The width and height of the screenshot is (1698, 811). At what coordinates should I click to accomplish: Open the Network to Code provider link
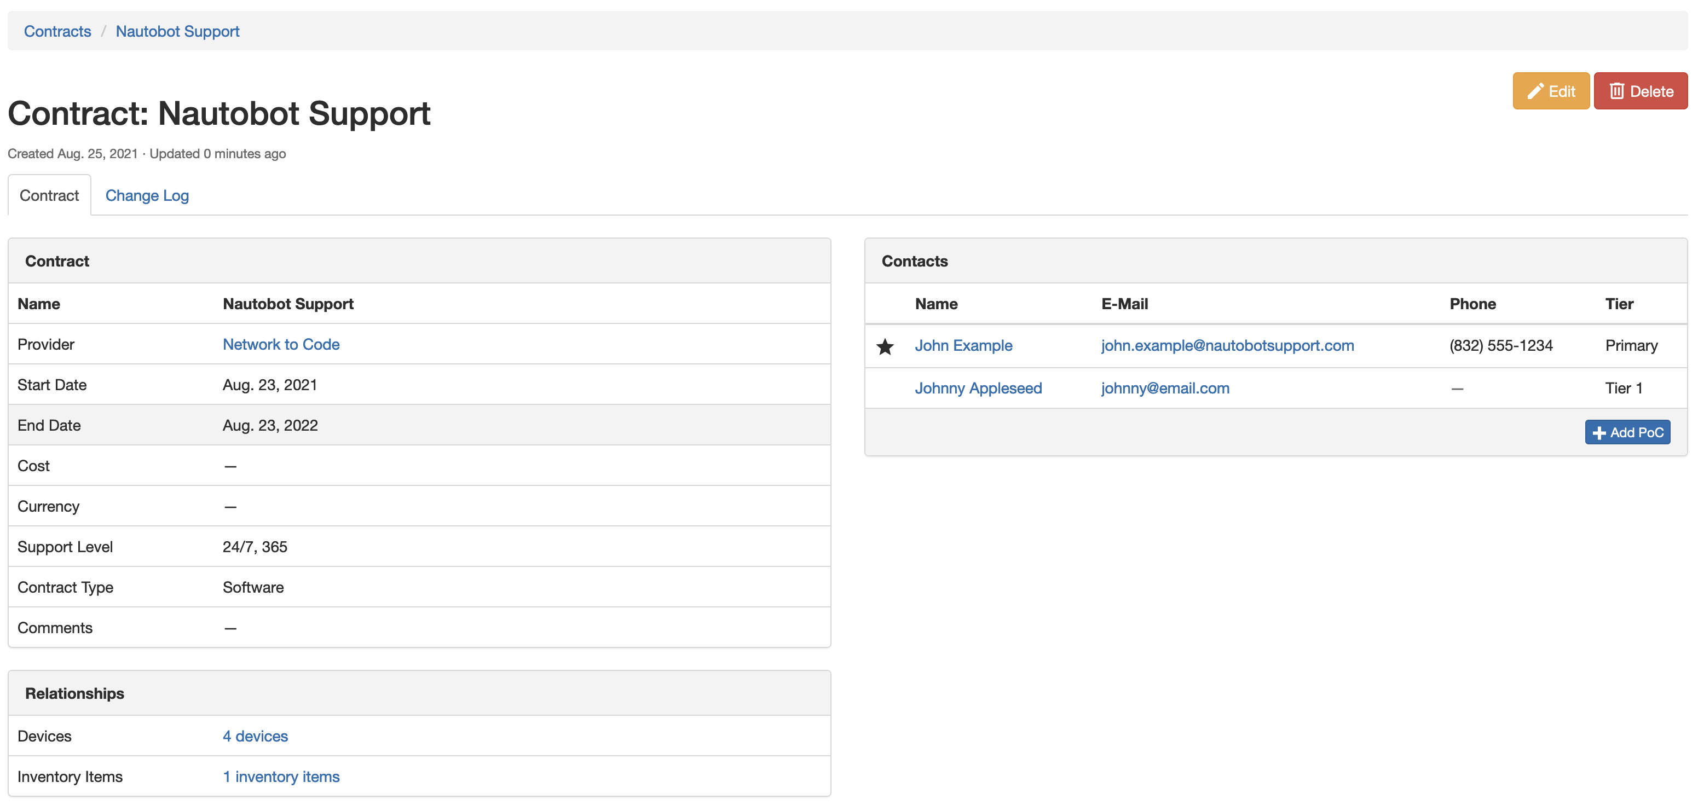tap(281, 345)
